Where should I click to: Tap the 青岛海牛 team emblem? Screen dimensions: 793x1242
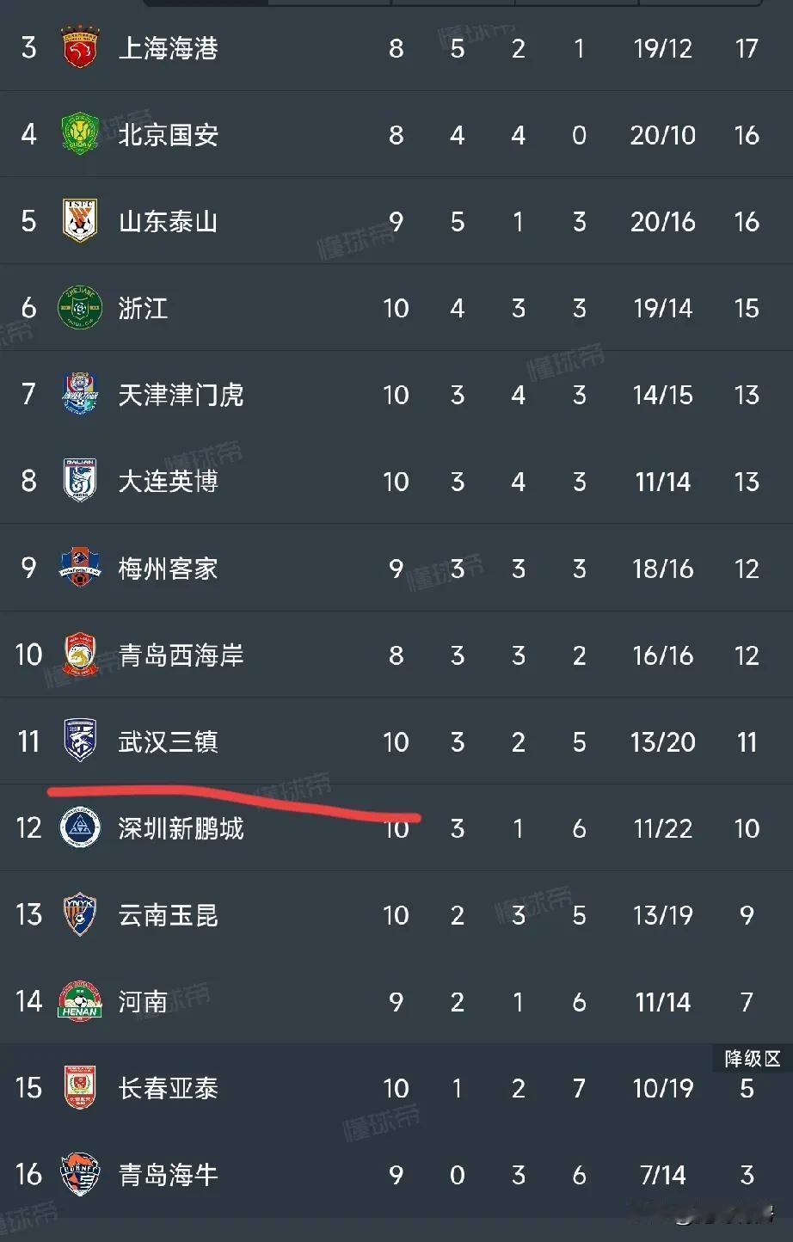[x=80, y=1174]
